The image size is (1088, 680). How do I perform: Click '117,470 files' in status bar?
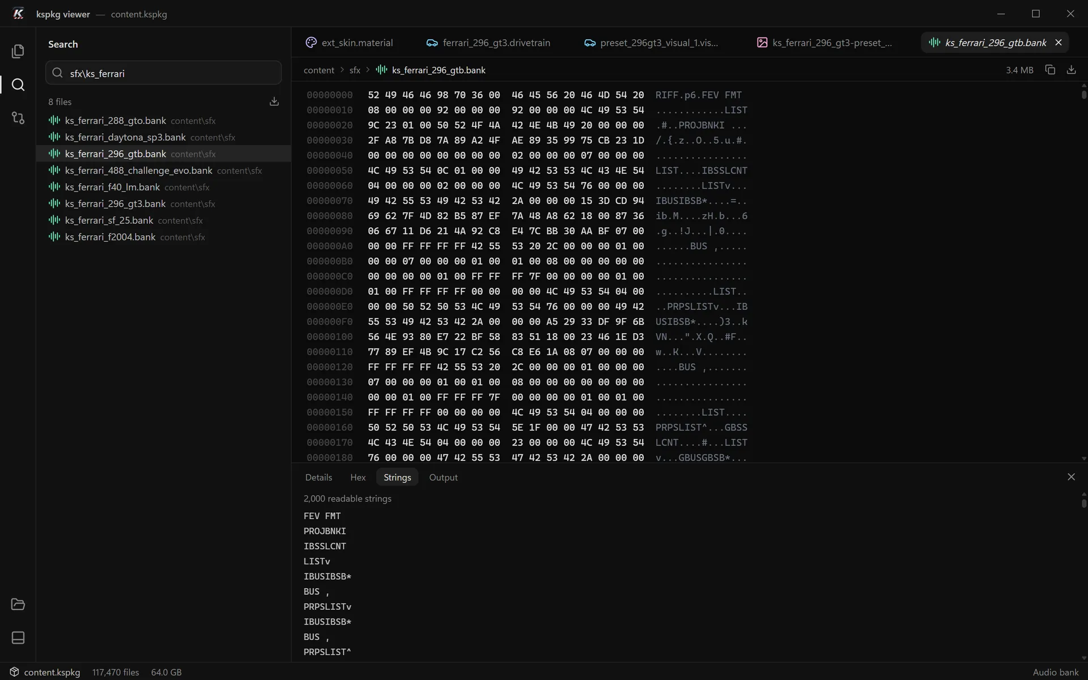coord(116,672)
